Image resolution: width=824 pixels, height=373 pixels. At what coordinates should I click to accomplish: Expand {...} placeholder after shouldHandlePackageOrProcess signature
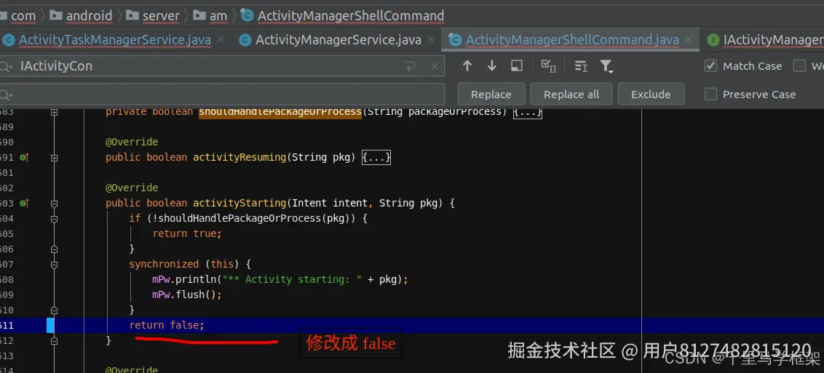[527, 112]
